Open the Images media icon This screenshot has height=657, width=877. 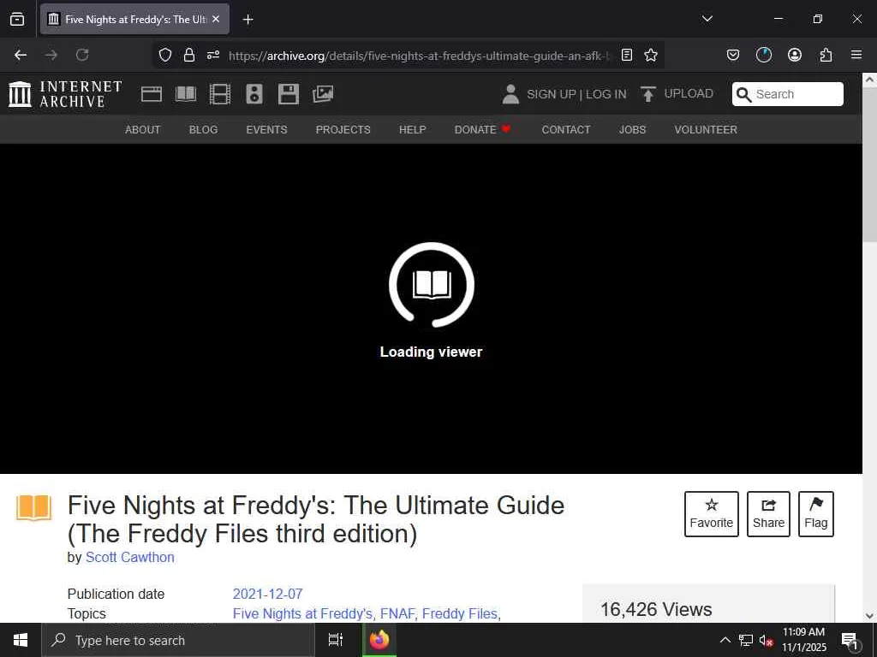323,94
